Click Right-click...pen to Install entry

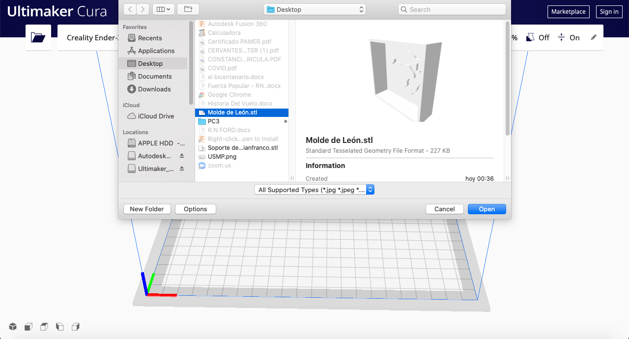pos(242,139)
